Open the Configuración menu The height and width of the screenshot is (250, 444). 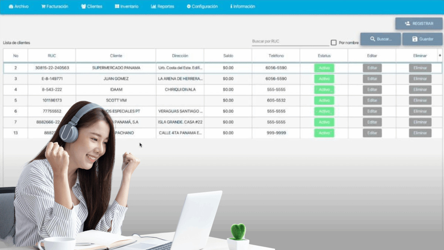(x=202, y=6)
